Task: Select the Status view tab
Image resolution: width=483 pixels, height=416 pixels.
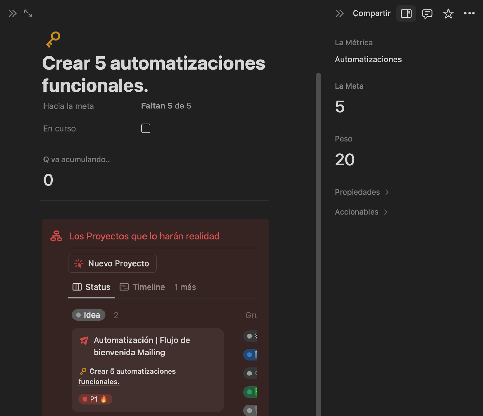Action: (91, 287)
